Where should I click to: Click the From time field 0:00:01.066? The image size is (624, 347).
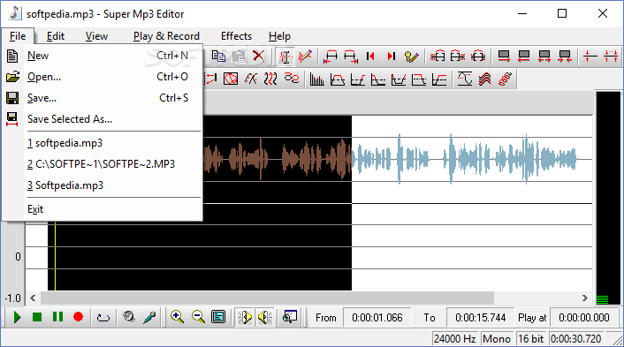[377, 318]
